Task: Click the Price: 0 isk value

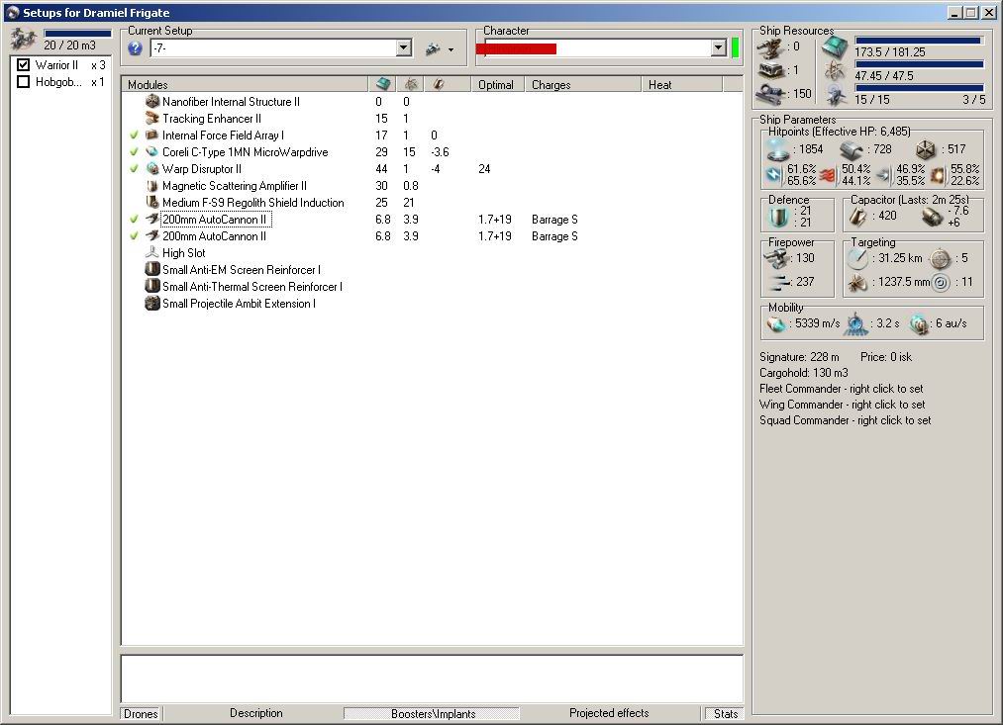Action: (x=886, y=357)
